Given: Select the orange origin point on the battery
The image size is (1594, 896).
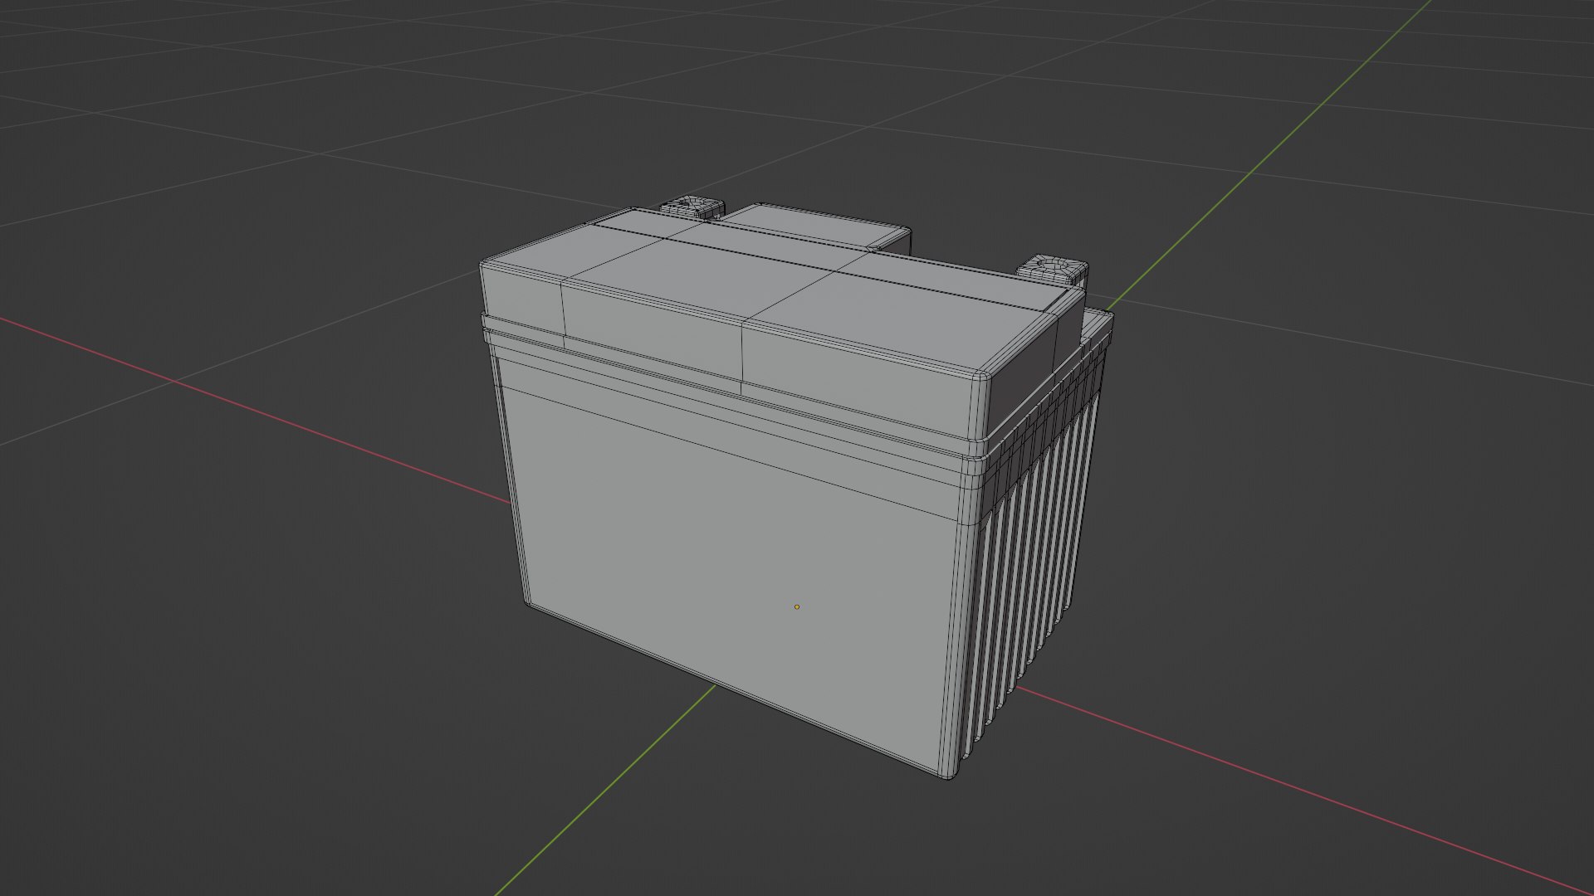Looking at the screenshot, I should coord(797,606).
